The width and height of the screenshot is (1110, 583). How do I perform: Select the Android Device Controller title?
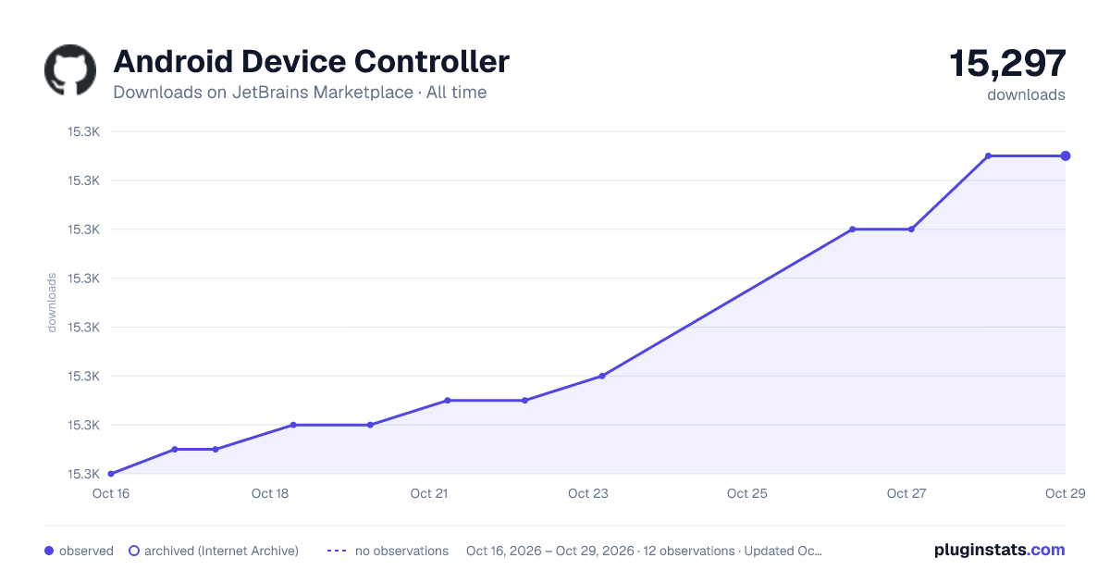pos(311,61)
